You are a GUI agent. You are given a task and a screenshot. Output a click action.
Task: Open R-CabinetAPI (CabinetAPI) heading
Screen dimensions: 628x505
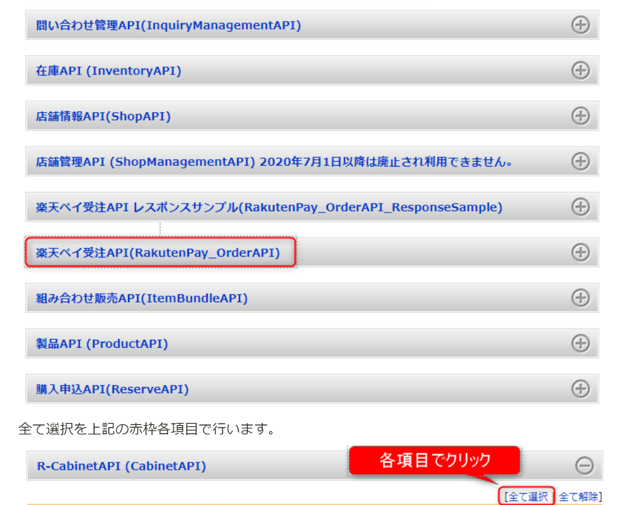pyautogui.click(x=121, y=466)
